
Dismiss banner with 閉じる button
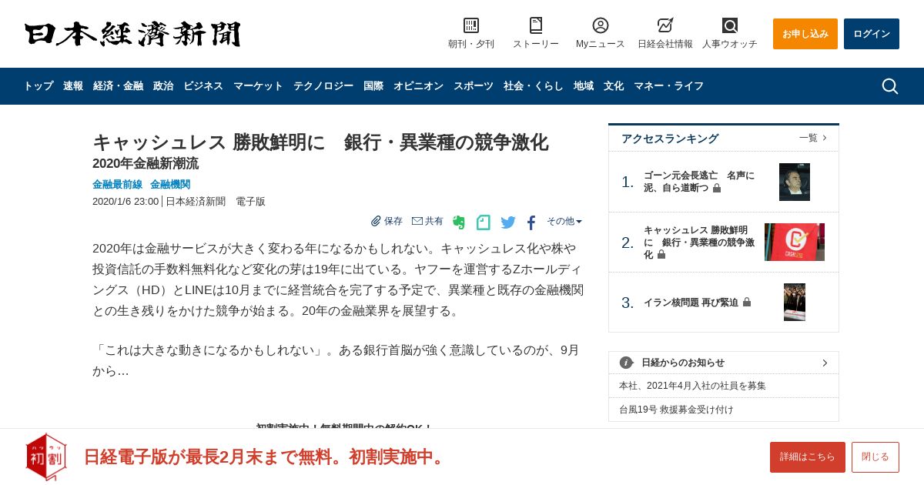(875, 457)
